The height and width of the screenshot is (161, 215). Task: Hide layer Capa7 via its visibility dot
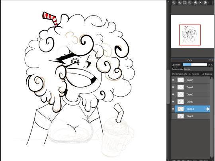pyautogui.click(x=173, y=87)
